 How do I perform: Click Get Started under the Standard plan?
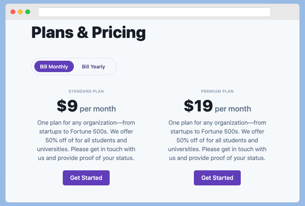[x=86, y=178]
